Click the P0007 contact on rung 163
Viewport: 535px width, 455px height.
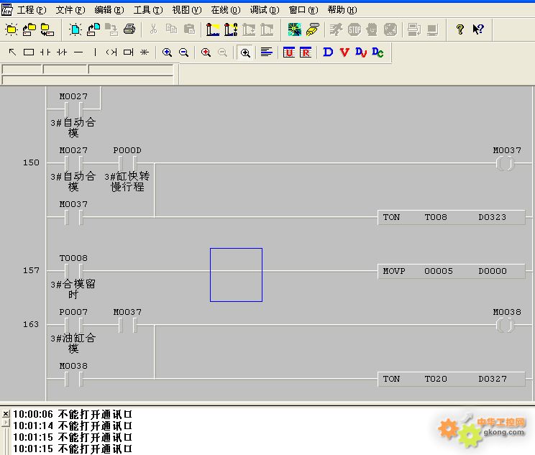click(x=73, y=325)
